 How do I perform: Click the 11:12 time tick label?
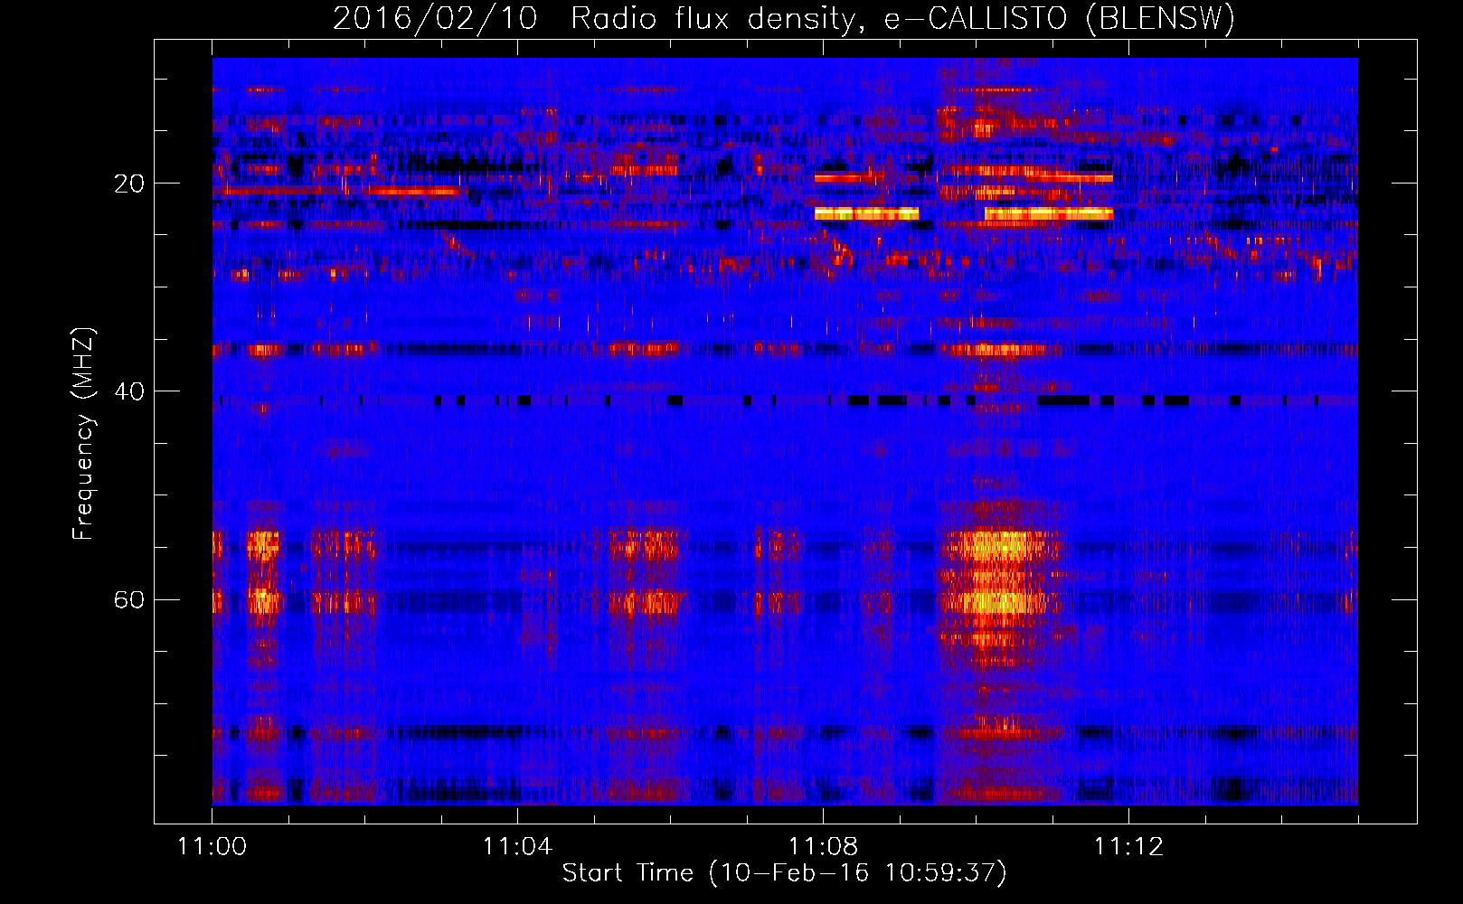click(x=1128, y=846)
